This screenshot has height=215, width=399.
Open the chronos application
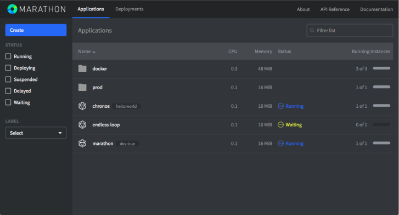(101, 106)
